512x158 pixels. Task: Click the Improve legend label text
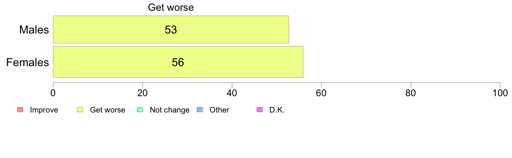(44, 110)
